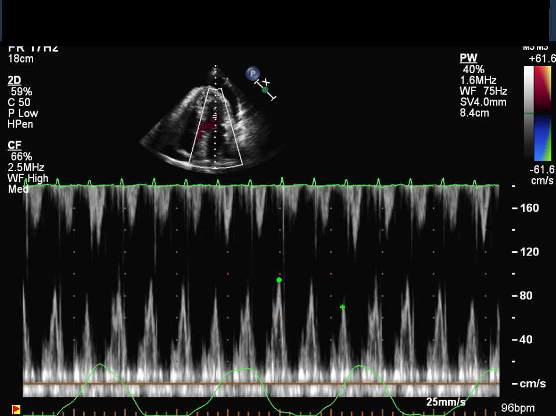556x416 pixels.
Task: Click the 18cm depth setting text
Action: click(20, 59)
